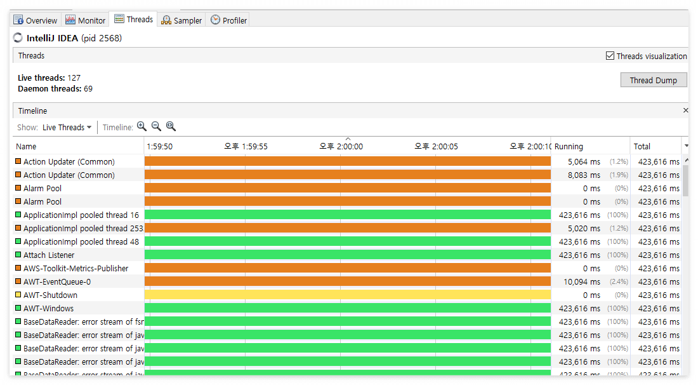Click Overview tab icon
Viewport: 698px width, 385px height.
[x=18, y=20]
